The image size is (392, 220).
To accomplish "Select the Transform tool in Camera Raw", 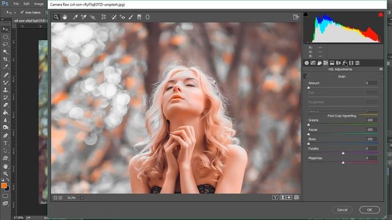I will coord(104,17).
